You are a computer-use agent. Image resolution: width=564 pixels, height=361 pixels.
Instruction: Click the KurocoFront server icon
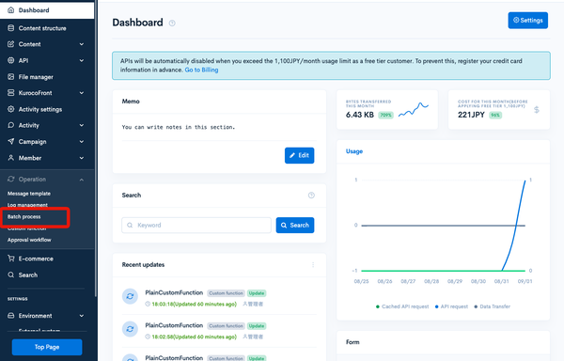[11, 93]
